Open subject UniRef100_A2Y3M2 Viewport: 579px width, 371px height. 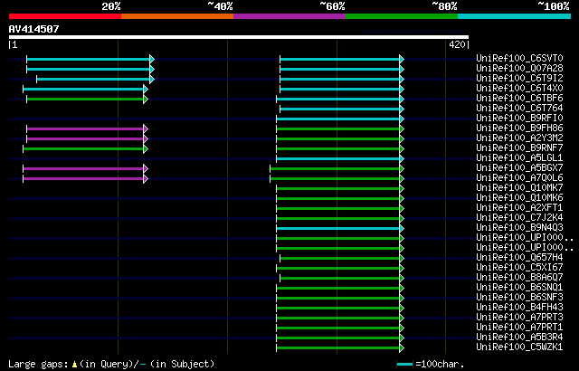click(x=519, y=138)
